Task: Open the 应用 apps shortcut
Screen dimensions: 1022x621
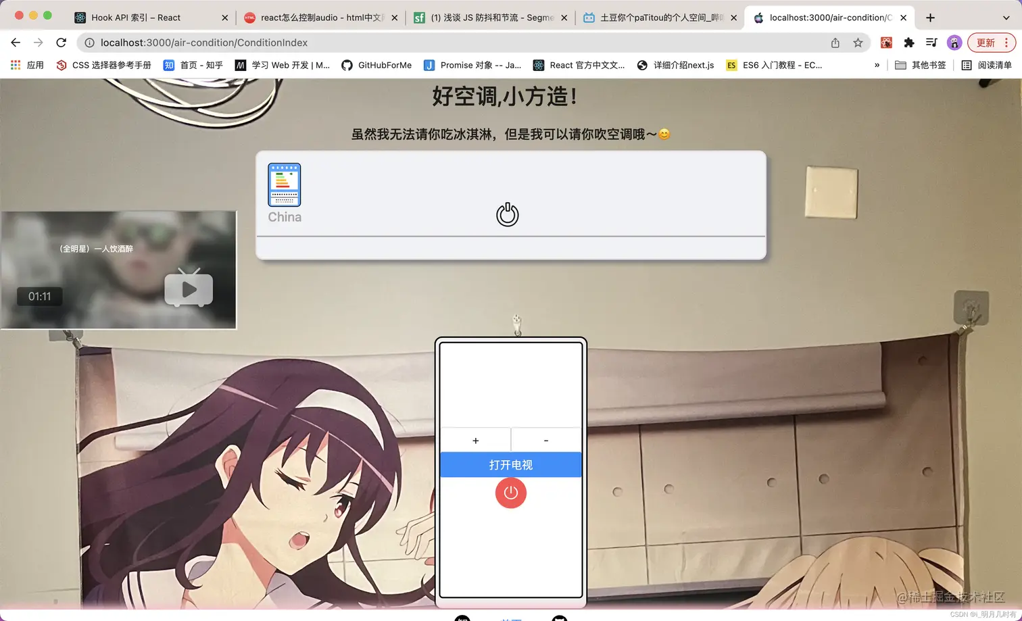Action: (x=27, y=65)
